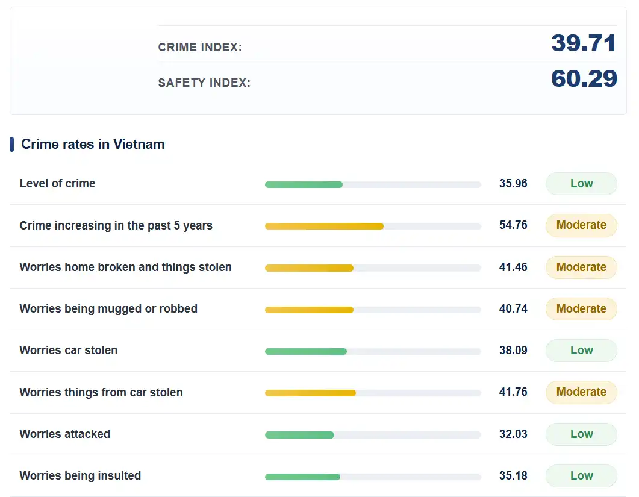This screenshot has width=639, height=497.
Task: Select 'Worries being mugged or robbed' label
Action: pyautogui.click(x=108, y=308)
